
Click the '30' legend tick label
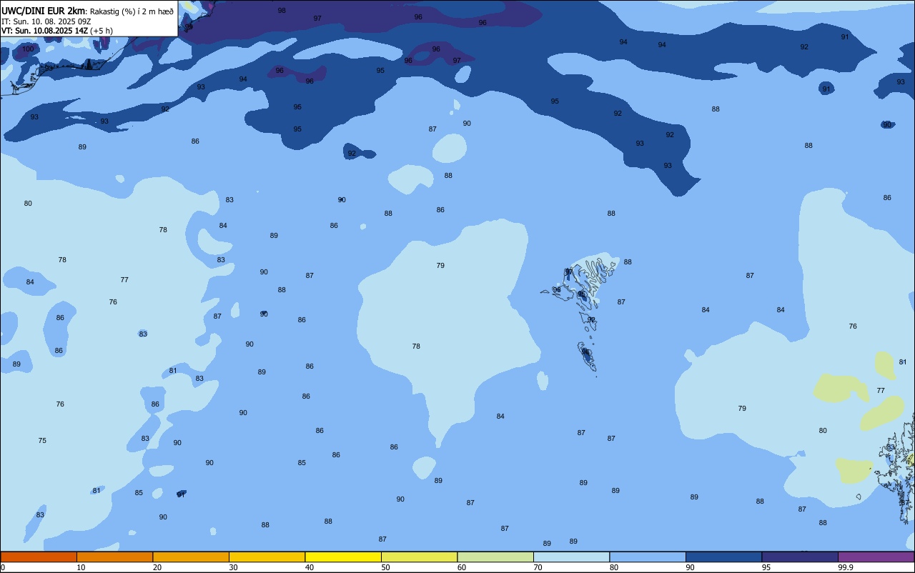pyautogui.click(x=234, y=567)
